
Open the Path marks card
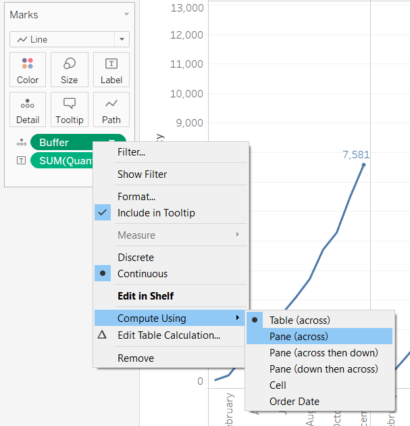(x=111, y=110)
